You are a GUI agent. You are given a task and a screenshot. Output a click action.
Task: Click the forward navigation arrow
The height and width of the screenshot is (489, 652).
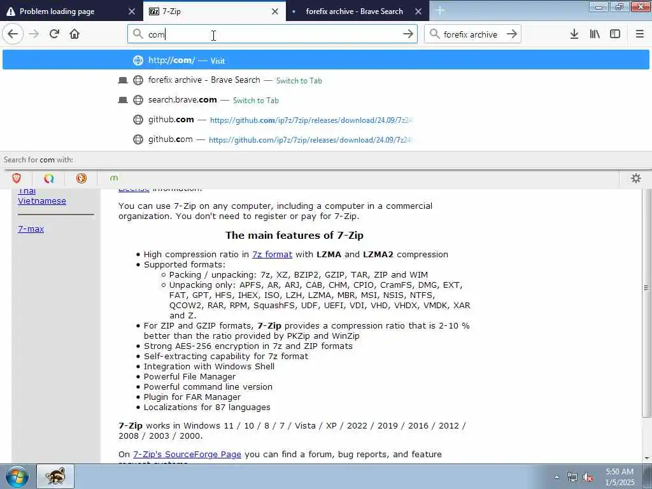point(34,34)
